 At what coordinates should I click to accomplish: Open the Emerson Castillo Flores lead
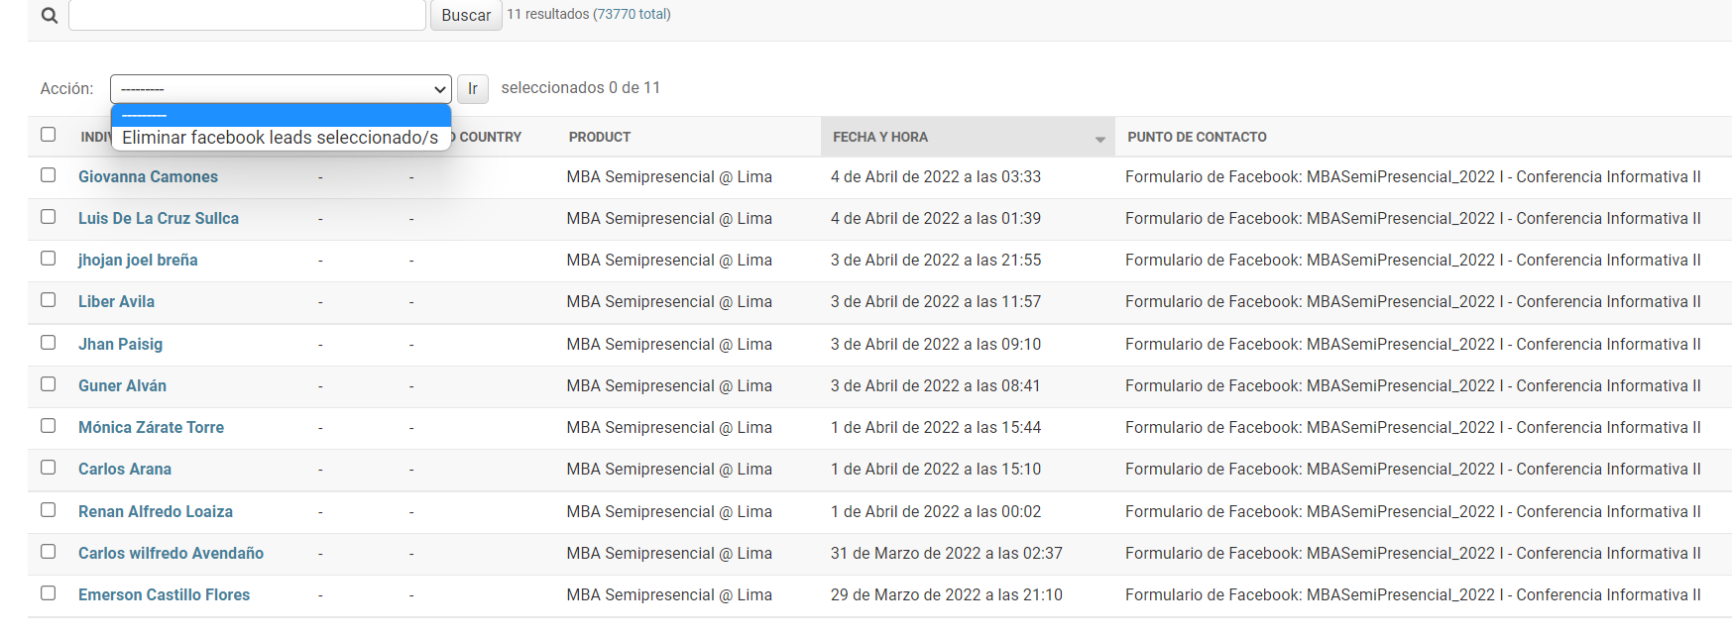click(164, 594)
